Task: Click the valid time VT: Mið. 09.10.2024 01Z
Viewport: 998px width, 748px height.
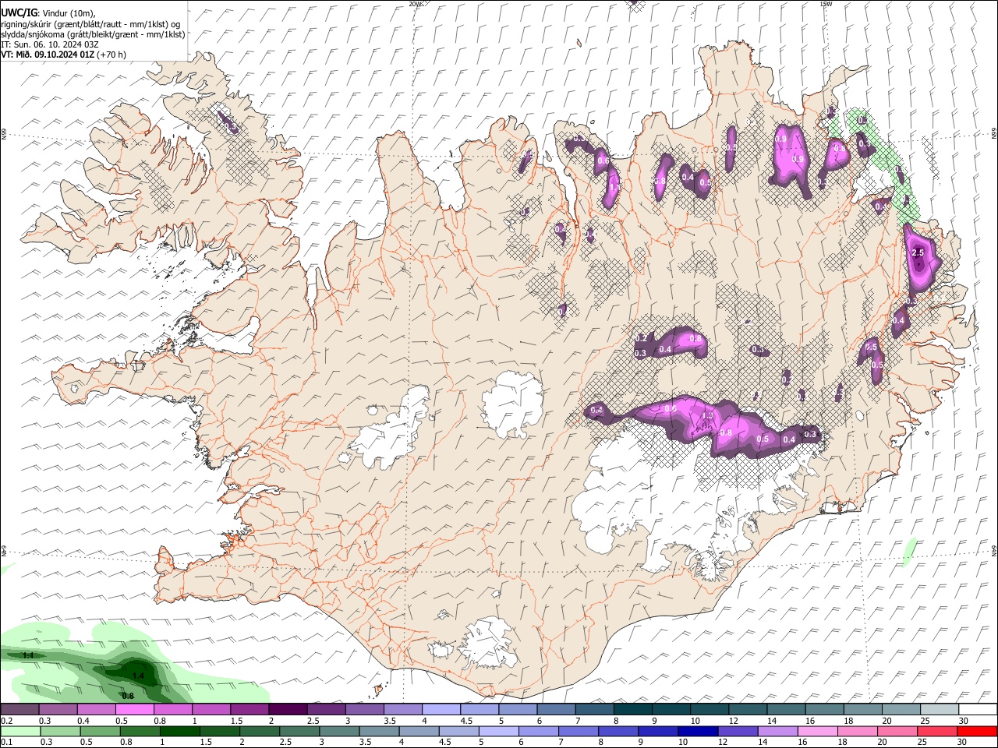Action: [48, 55]
